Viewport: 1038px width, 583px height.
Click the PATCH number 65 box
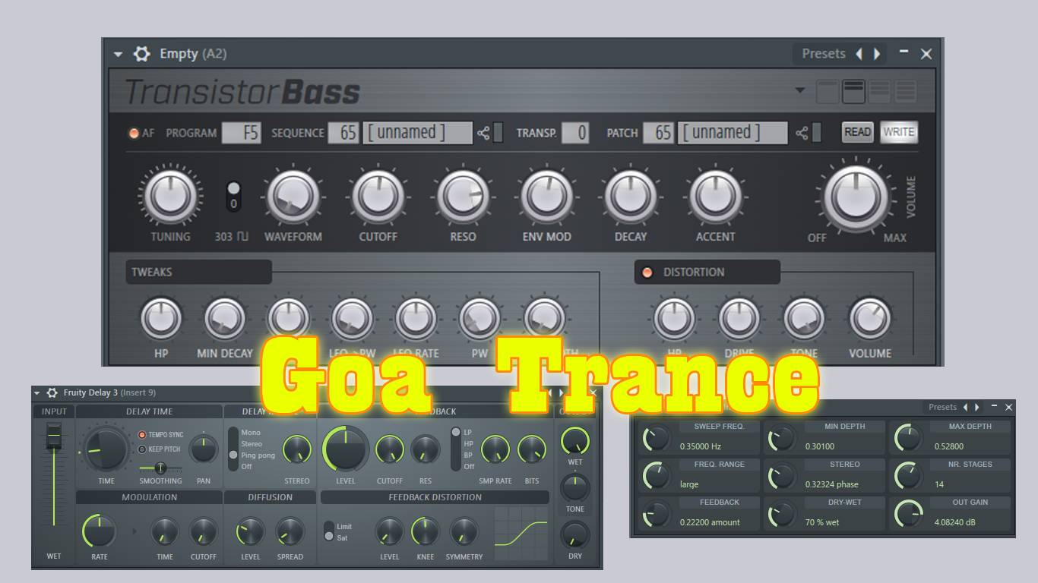[659, 133]
